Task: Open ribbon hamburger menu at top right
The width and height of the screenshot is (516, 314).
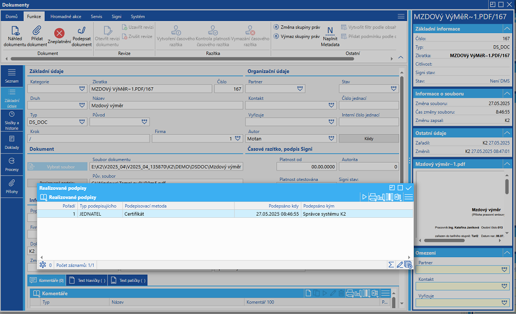Action: [401, 16]
